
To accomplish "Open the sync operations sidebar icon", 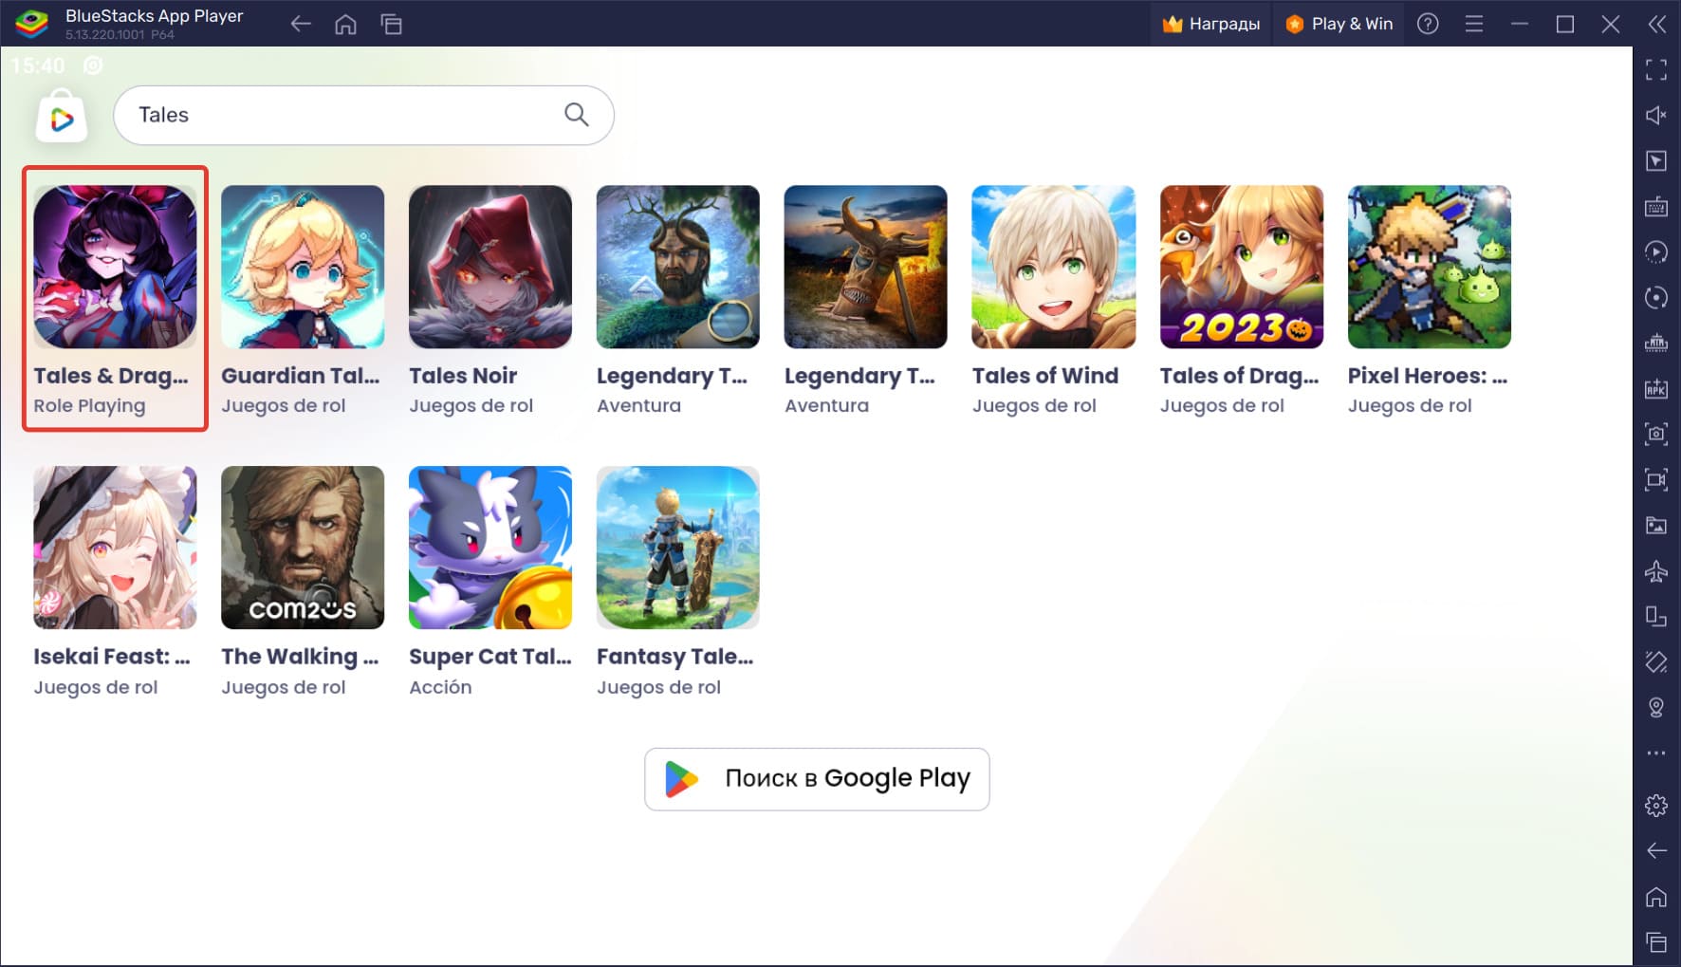I will pos(1656,251).
